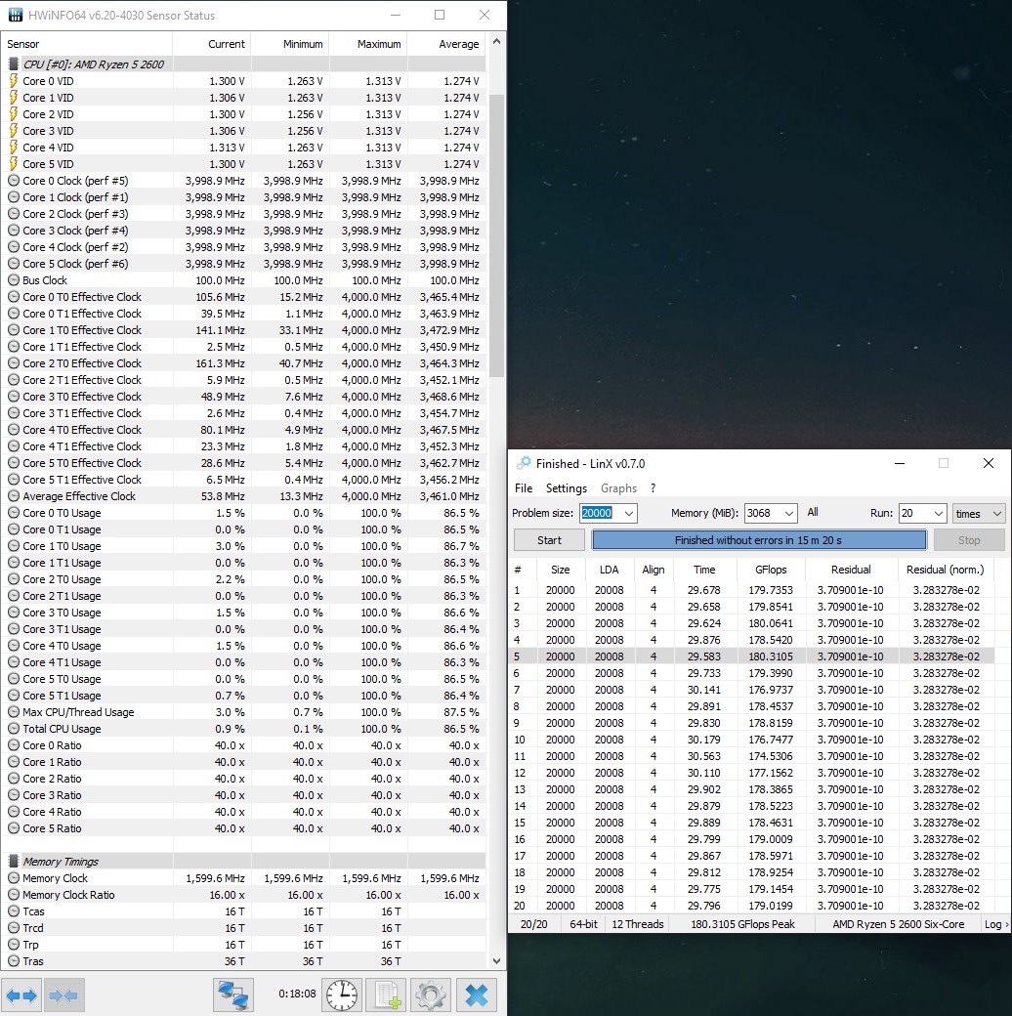Select the Trcd memory timing row

(x=243, y=928)
